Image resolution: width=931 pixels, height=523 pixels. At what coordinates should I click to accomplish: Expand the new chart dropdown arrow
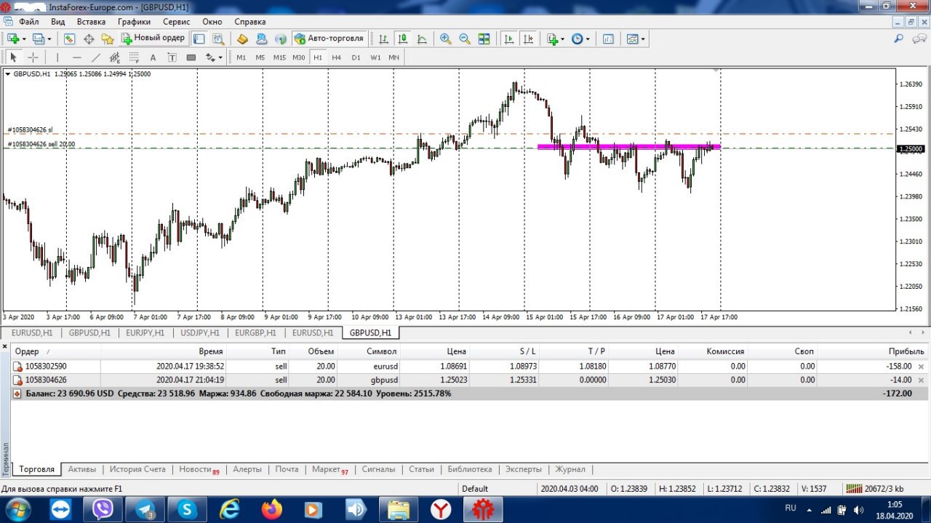(24, 39)
